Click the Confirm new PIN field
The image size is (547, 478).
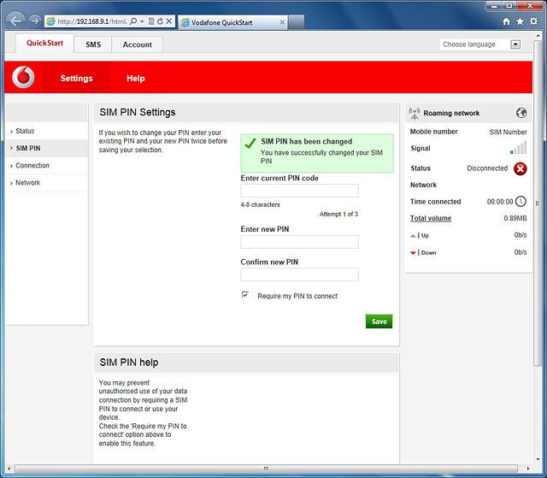(299, 274)
